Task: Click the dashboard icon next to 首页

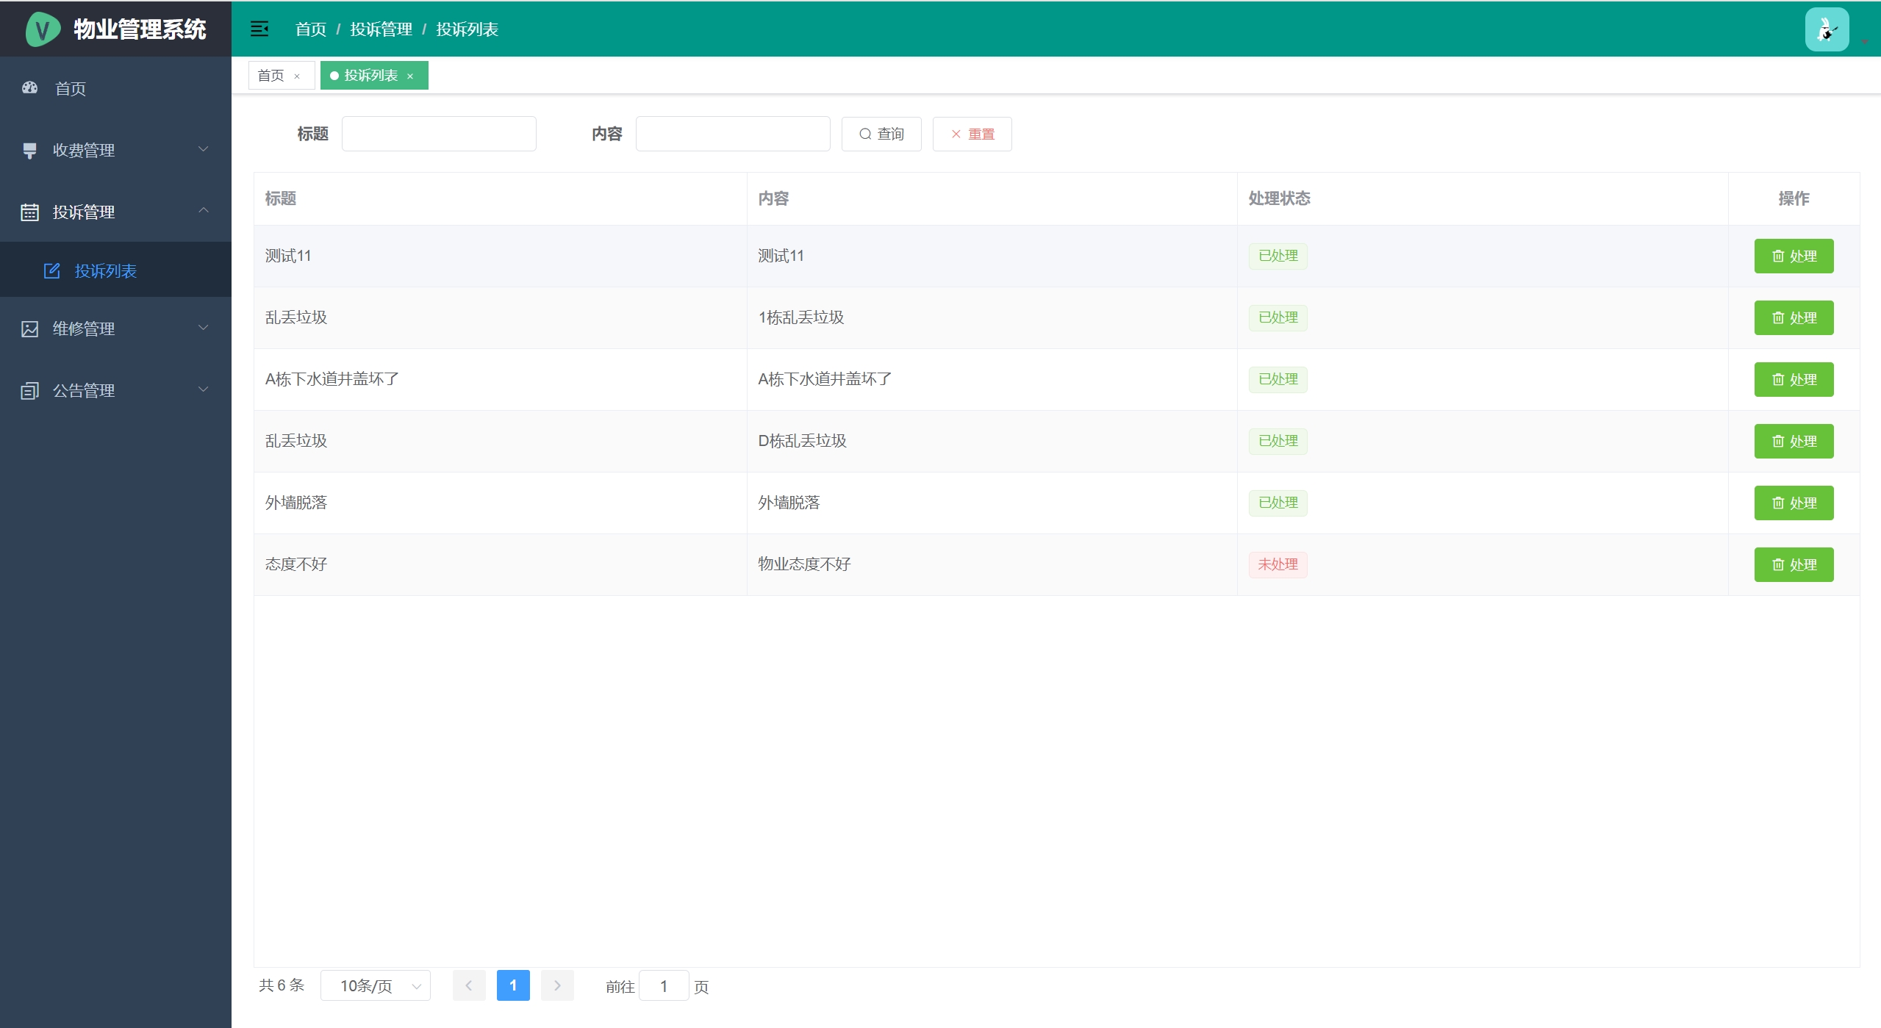Action: [30, 88]
